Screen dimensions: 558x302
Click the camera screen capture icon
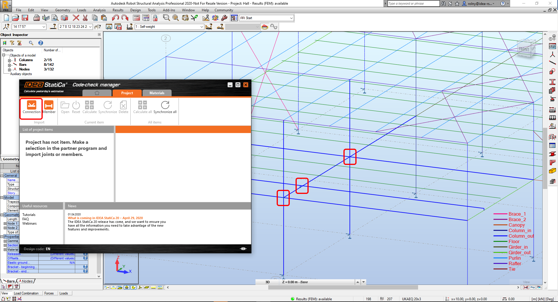[64, 18]
